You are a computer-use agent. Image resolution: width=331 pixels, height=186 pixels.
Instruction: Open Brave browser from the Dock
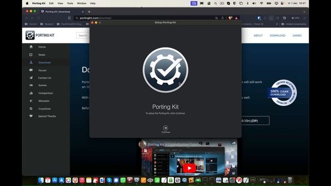coord(75,180)
